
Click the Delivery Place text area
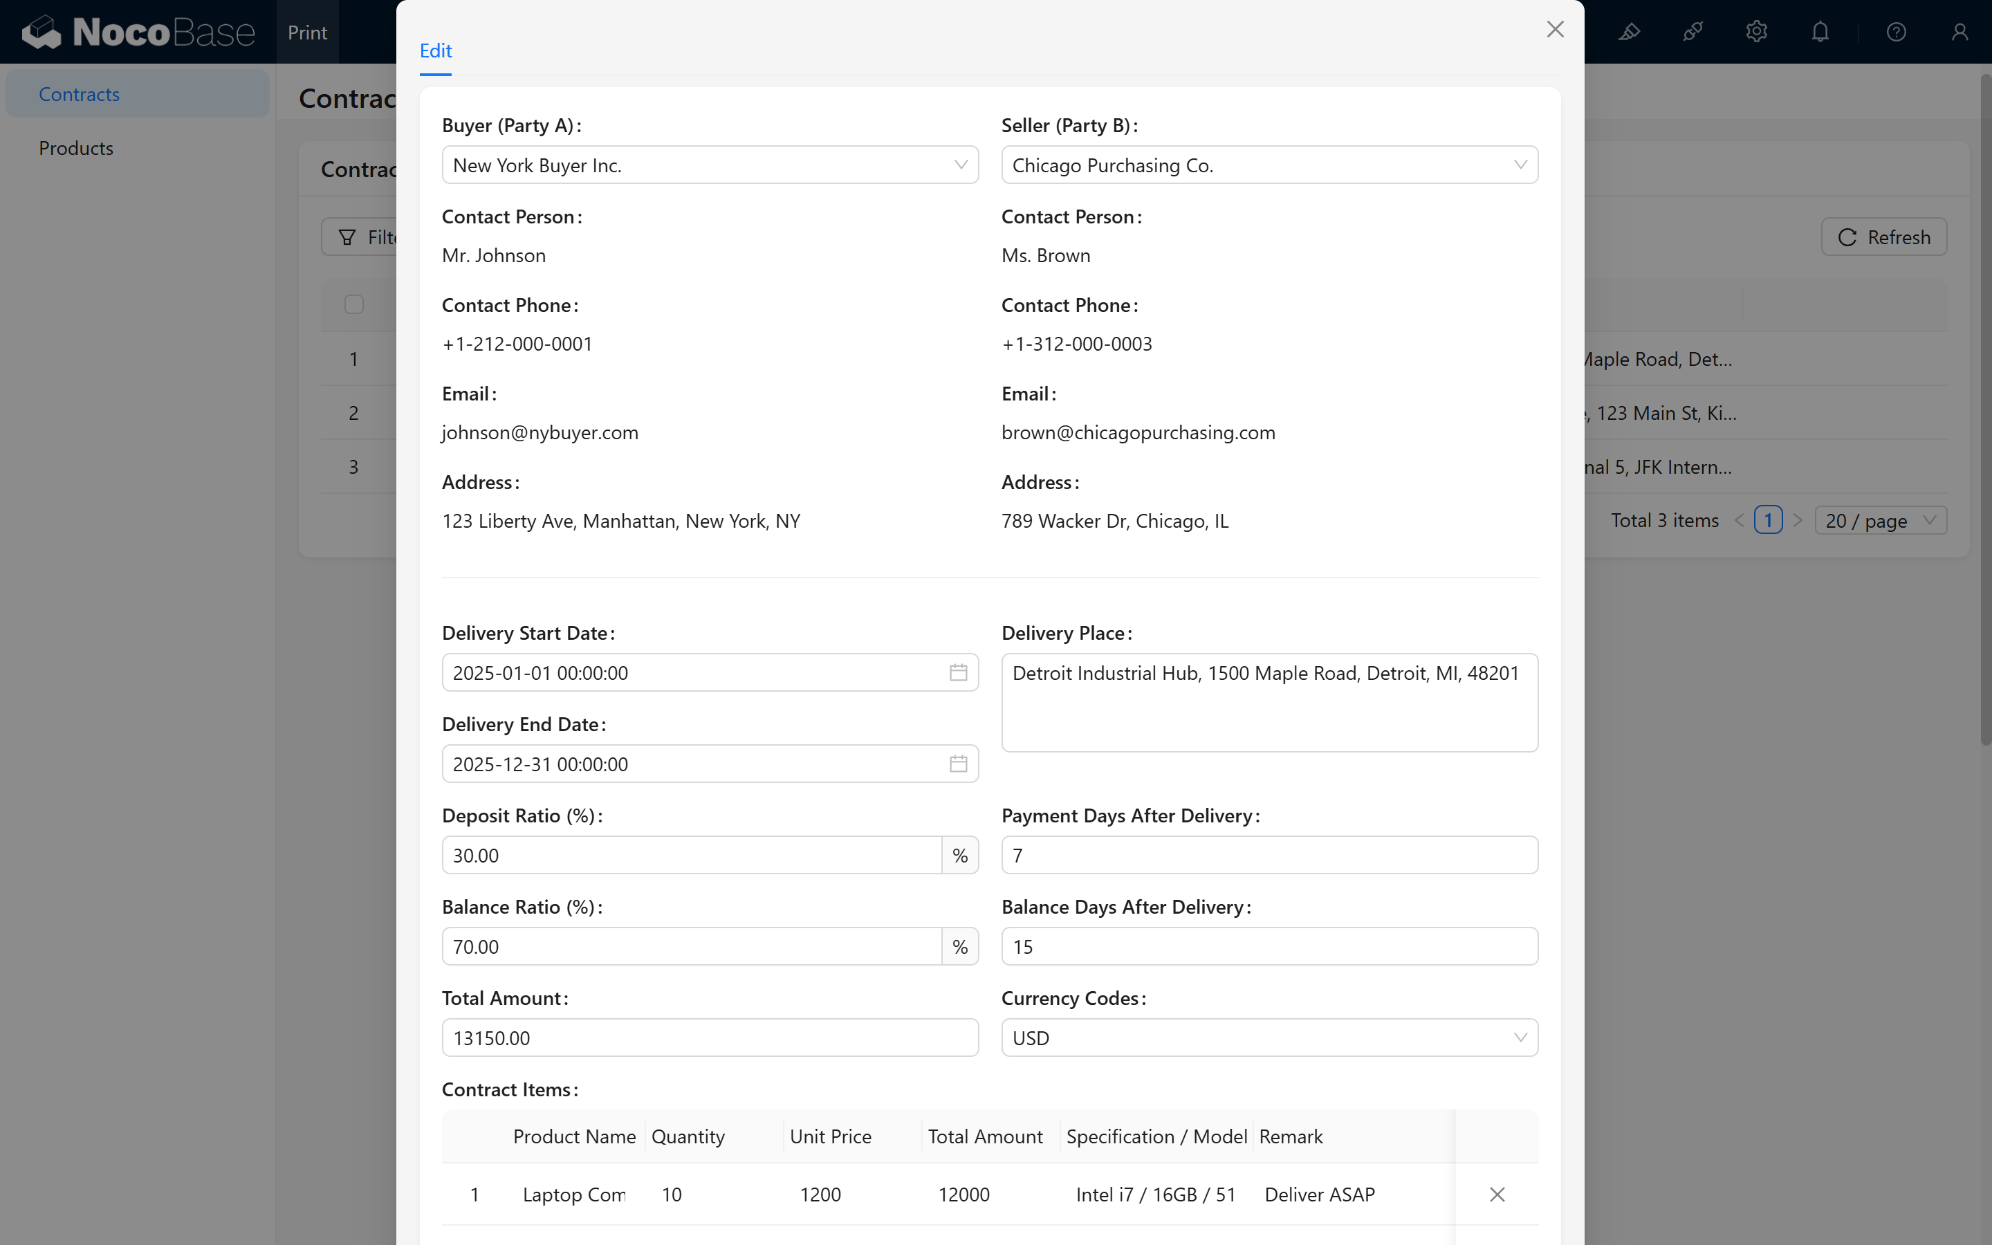1269,702
